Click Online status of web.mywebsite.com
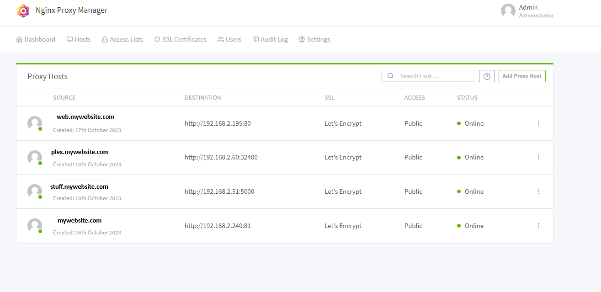Image resolution: width=601 pixels, height=292 pixels. [x=470, y=123]
